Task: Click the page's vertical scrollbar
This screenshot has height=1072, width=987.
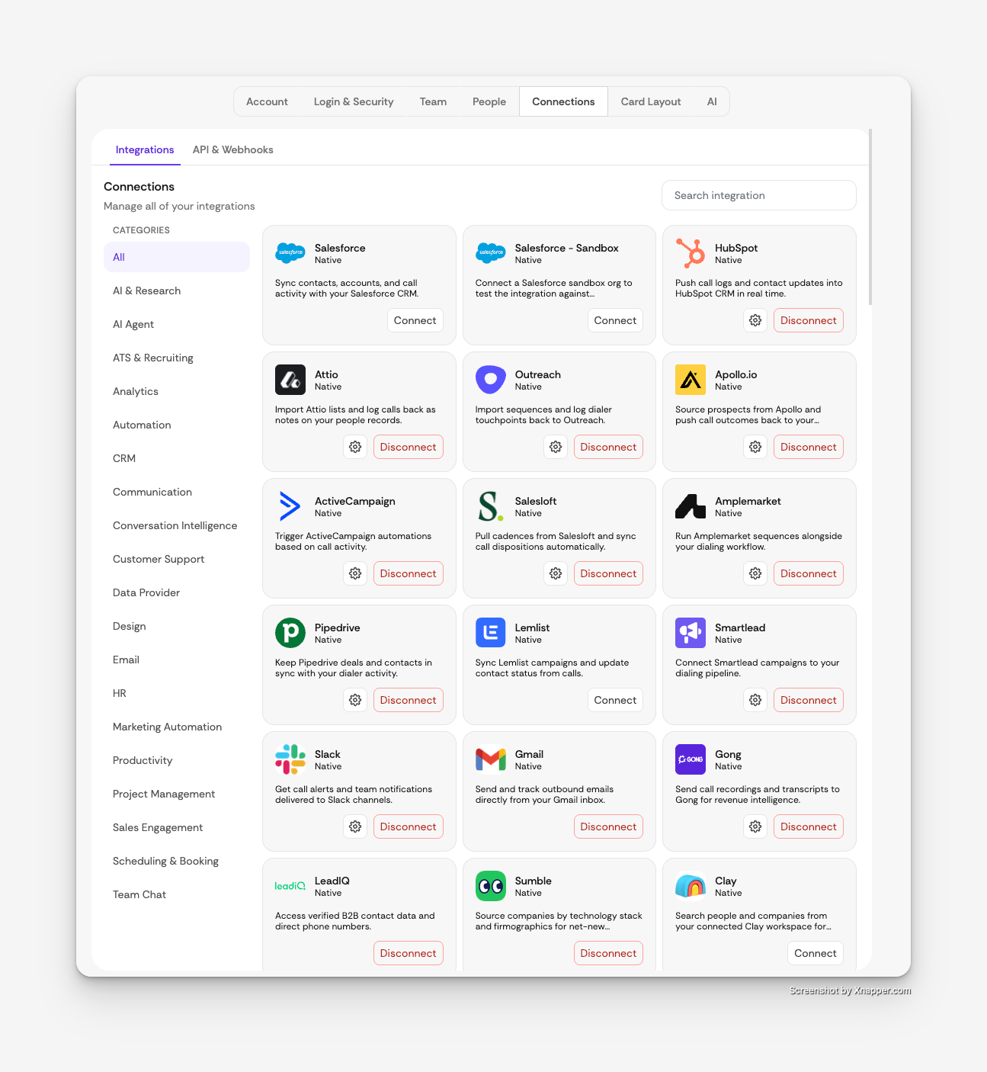Action: (870, 217)
